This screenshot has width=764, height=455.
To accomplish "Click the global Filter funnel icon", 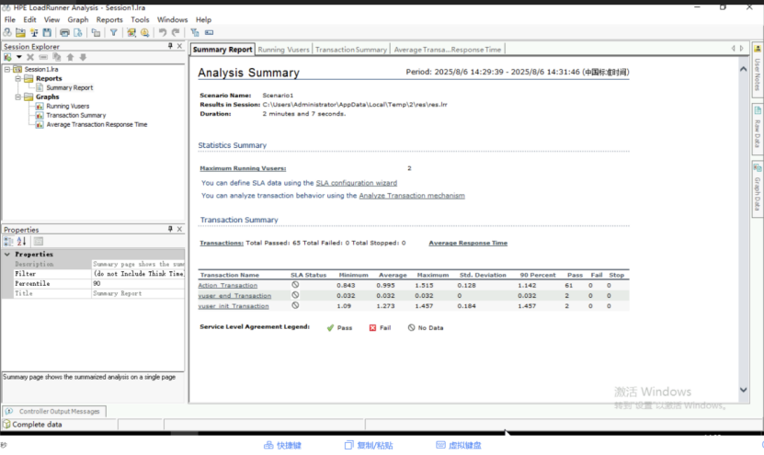I will coord(113,33).
